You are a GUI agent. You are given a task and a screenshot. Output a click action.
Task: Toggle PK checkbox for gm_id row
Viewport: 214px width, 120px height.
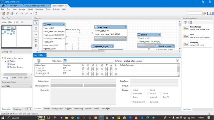(83, 68)
